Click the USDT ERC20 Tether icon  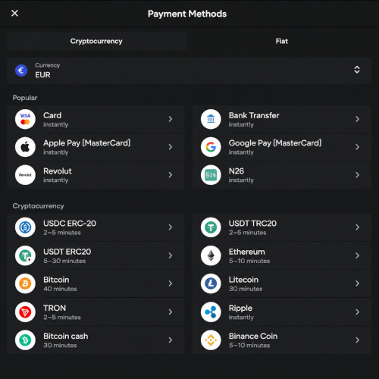pos(25,255)
